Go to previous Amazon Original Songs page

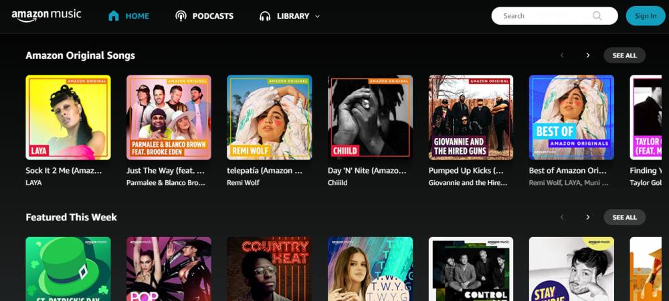point(562,55)
